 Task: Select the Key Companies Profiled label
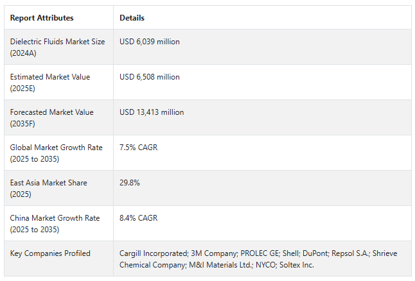50,253
